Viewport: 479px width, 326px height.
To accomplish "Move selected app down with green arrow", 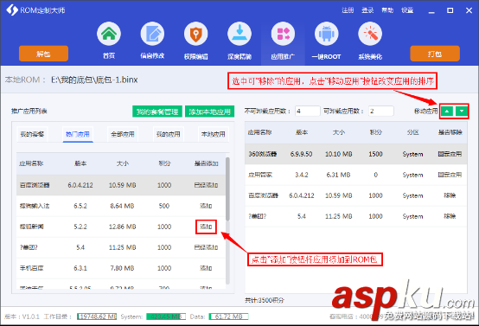I will pos(462,112).
